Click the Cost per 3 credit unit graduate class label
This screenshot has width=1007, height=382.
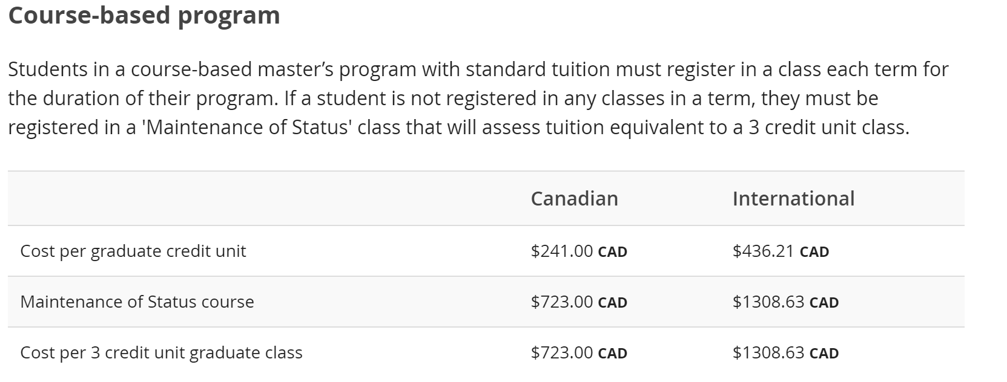point(161,352)
